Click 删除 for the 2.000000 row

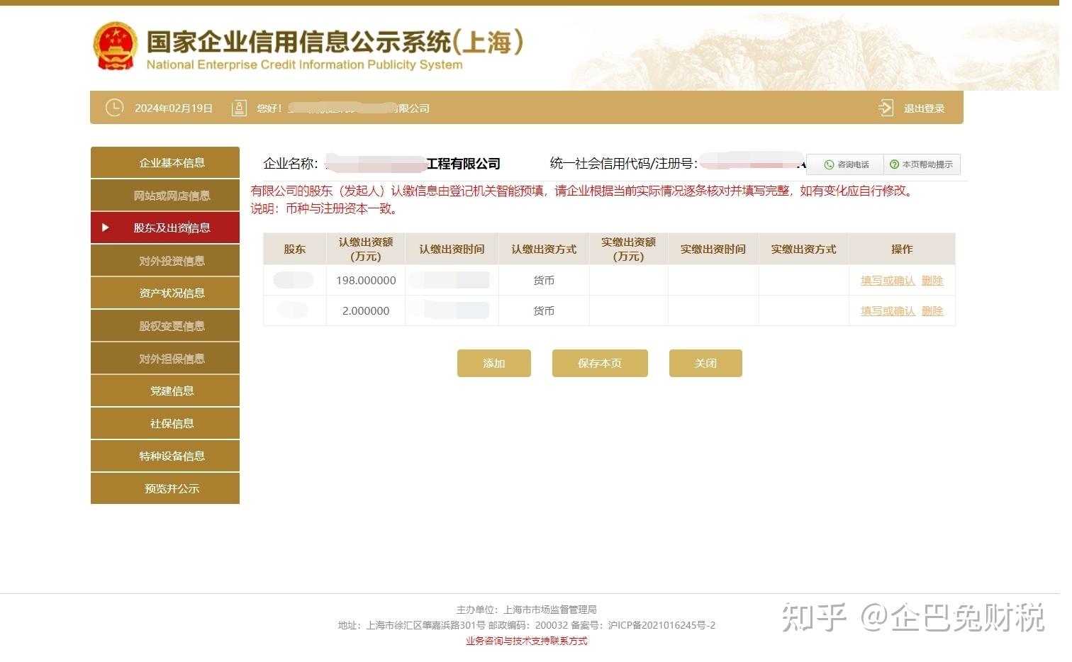(932, 311)
